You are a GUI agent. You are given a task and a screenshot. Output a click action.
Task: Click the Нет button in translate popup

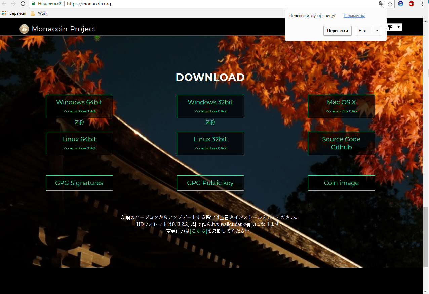point(363,31)
